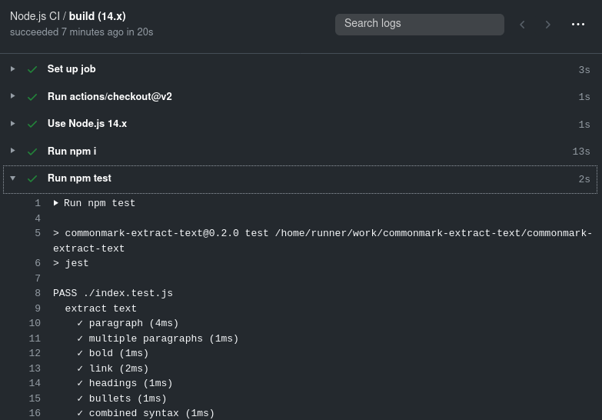This screenshot has height=420, width=602.
Task: Expand the Run npm test log group on line 1
Action: (x=57, y=203)
